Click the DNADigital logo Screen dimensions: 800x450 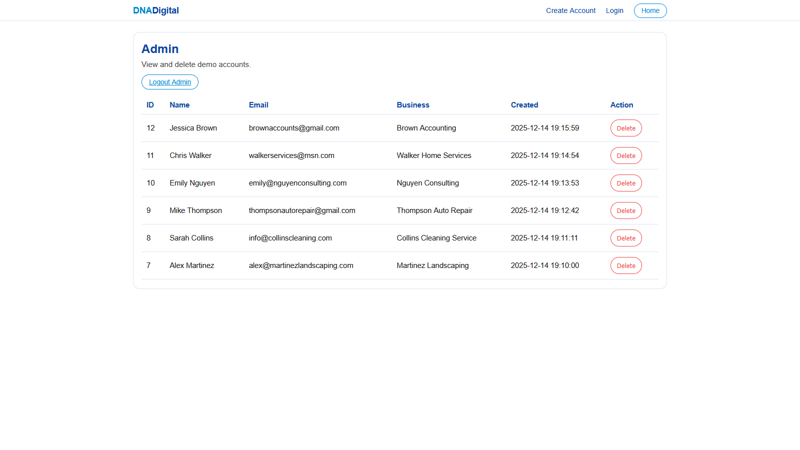[x=155, y=10]
